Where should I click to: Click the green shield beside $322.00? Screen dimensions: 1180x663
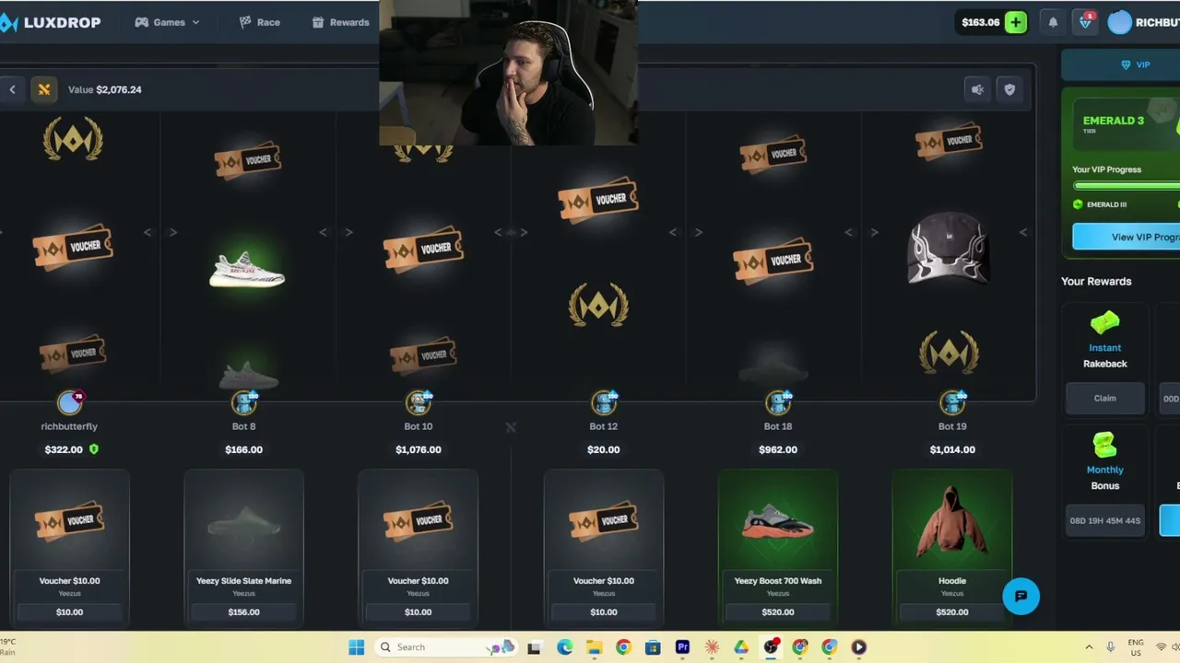(x=93, y=449)
